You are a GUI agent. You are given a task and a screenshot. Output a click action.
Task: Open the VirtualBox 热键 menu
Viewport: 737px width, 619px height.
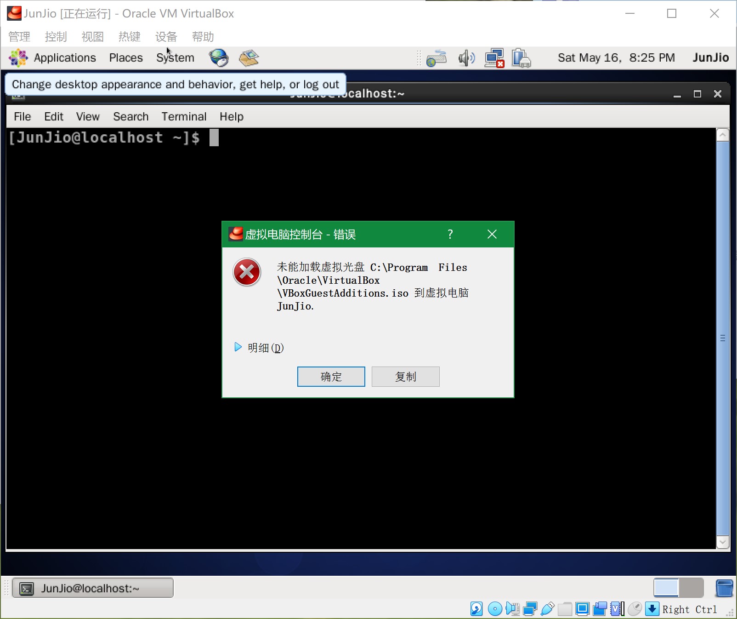130,37
